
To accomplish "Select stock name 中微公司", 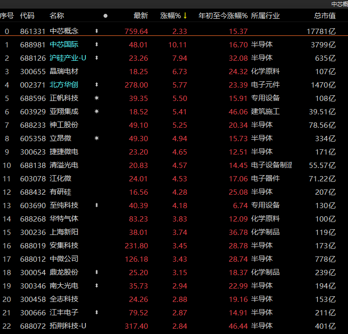I will point(64,259).
